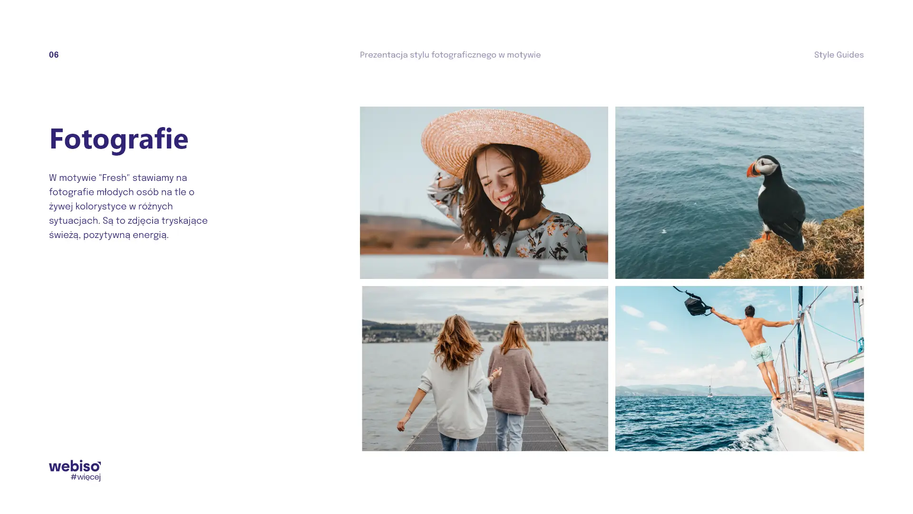Open the man on sailboat photo
Screen dimensions: 913x514
click(739, 368)
